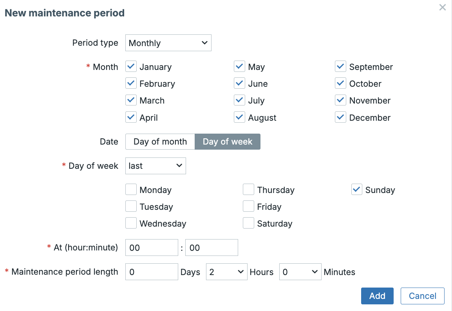The image size is (452, 311).
Task: Open the Period type dropdown
Action: [168, 43]
